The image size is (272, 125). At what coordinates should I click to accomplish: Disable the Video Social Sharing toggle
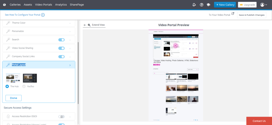(61, 48)
